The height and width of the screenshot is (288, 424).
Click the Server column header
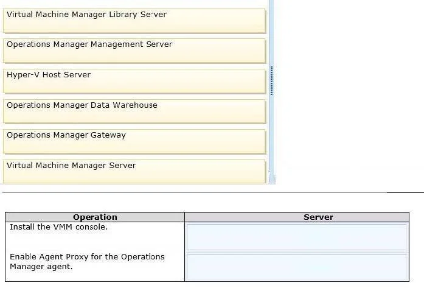297,217
